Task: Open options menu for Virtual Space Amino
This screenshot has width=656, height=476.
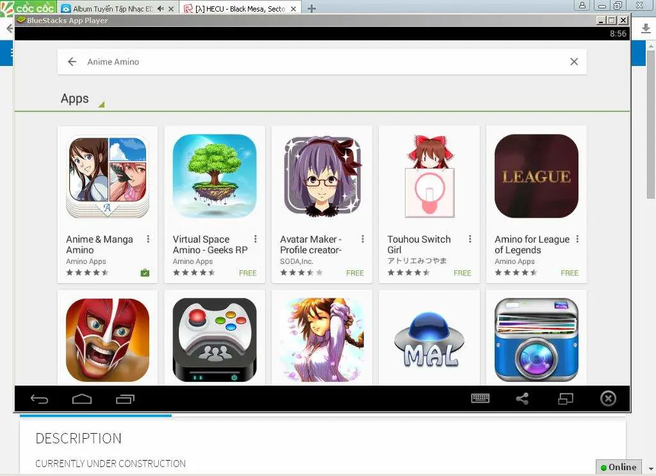Action: (x=255, y=239)
